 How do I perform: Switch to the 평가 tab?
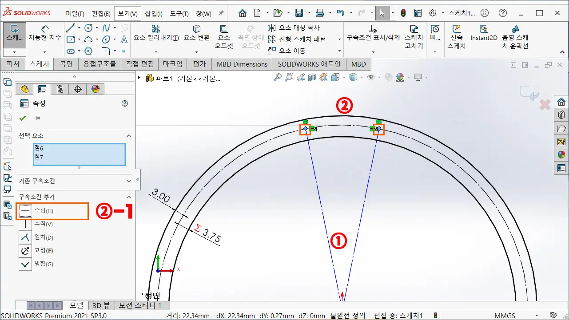[x=199, y=64]
